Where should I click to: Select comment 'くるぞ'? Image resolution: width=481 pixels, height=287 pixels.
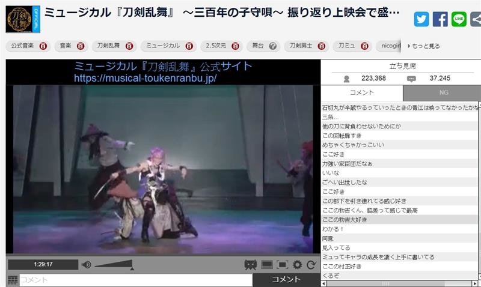399,276
